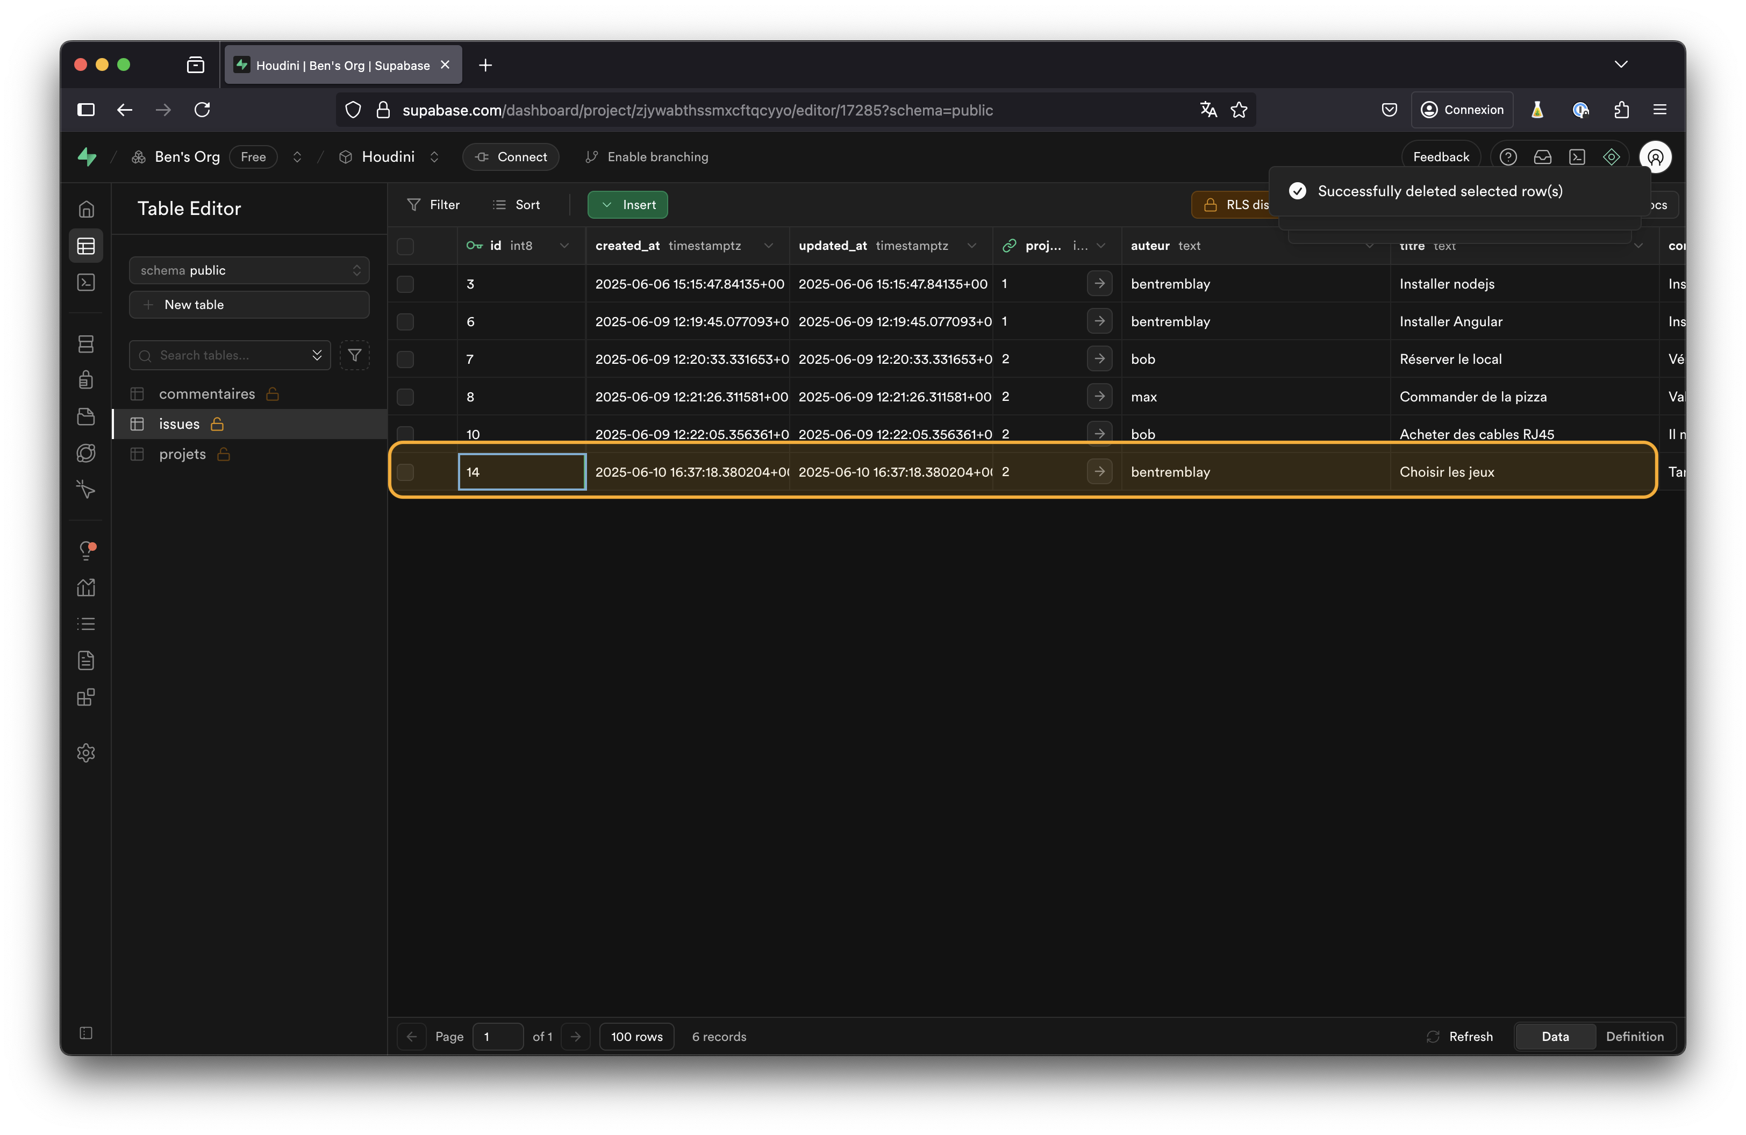Open Advisors lightbulb icon in sidebar
Image resolution: width=1746 pixels, height=1135 pixels.
point(86,551)
